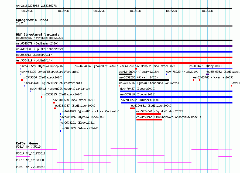Open the nsv583913 (Cooper2011) red bar
This screenshot has height=173, width=240.
tap(124, 57)
